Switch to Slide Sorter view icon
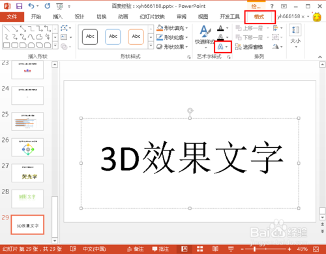Viewport: 326px width, 254px height. tap(200, 249)
